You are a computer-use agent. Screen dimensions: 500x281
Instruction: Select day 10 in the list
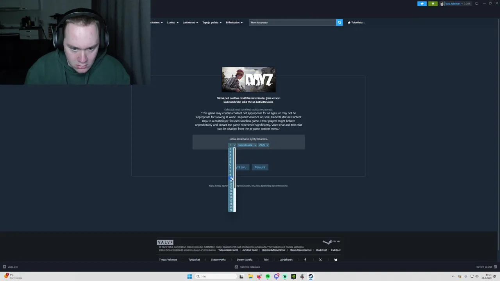point(231,178)
